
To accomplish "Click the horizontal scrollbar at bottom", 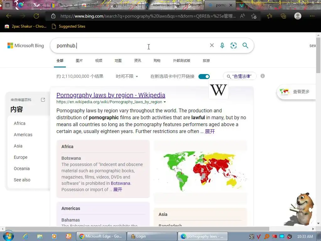I will [137, 229].
